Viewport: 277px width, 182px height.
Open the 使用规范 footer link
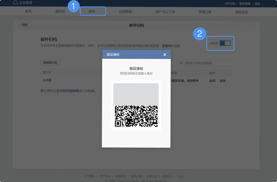[121, 176]
